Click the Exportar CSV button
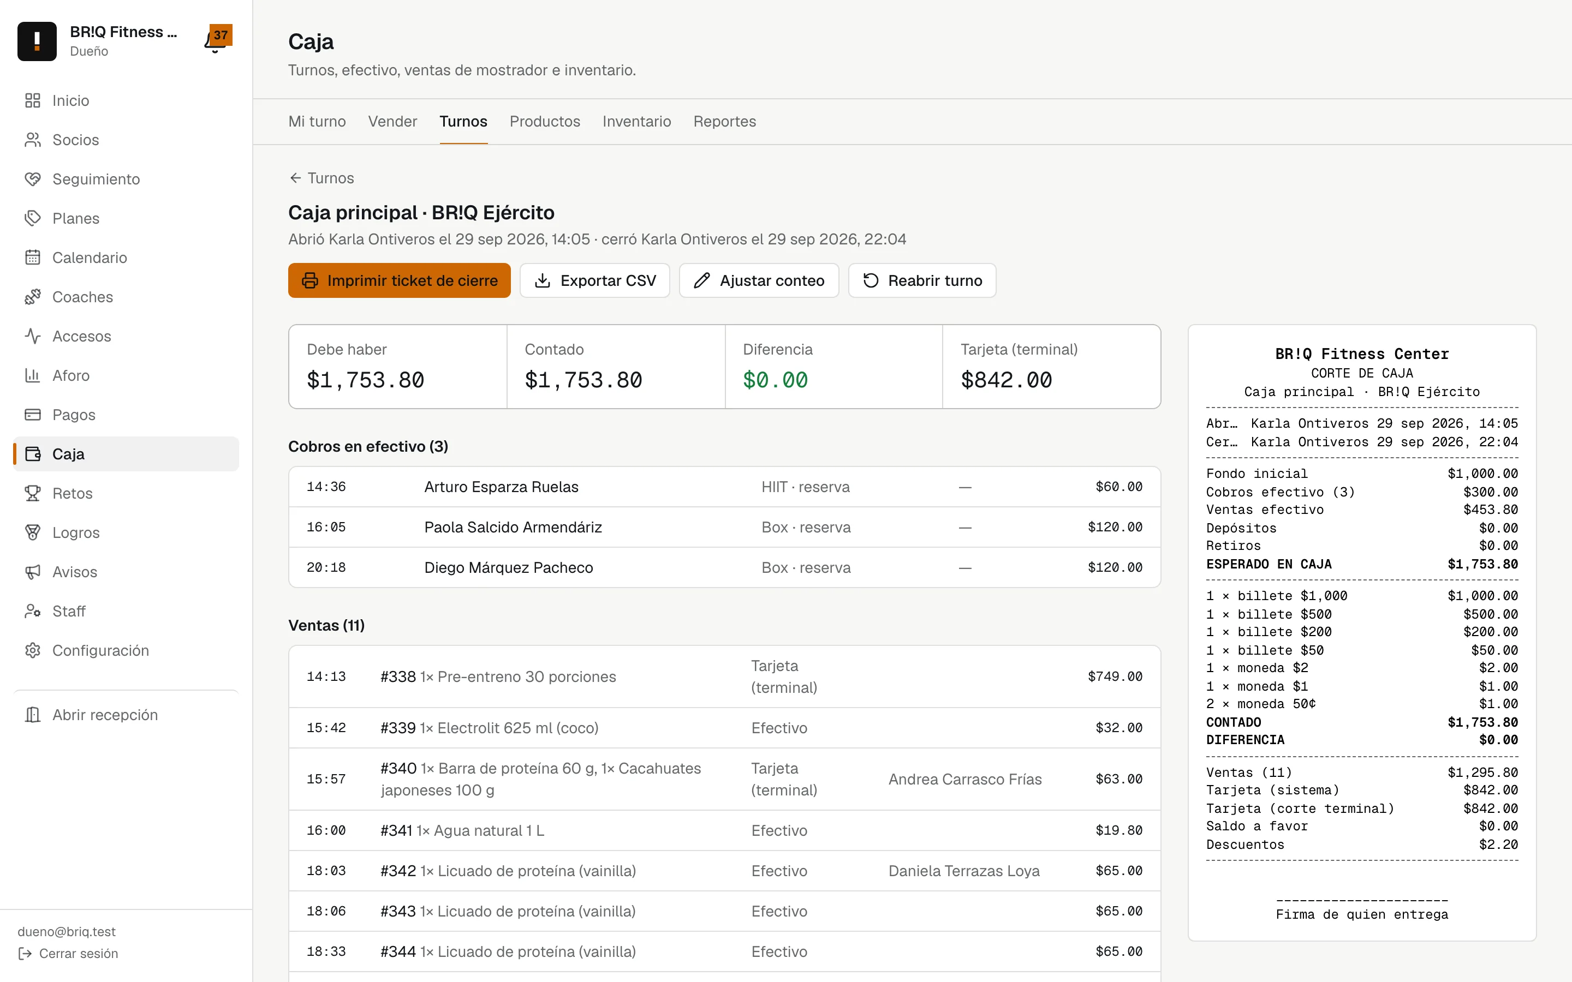 tap(594, 280)
